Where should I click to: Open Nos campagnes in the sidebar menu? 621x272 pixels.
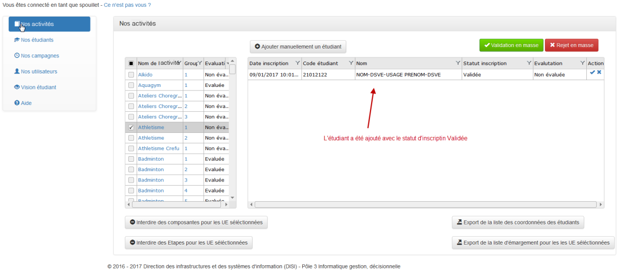(x=39, y=56)
